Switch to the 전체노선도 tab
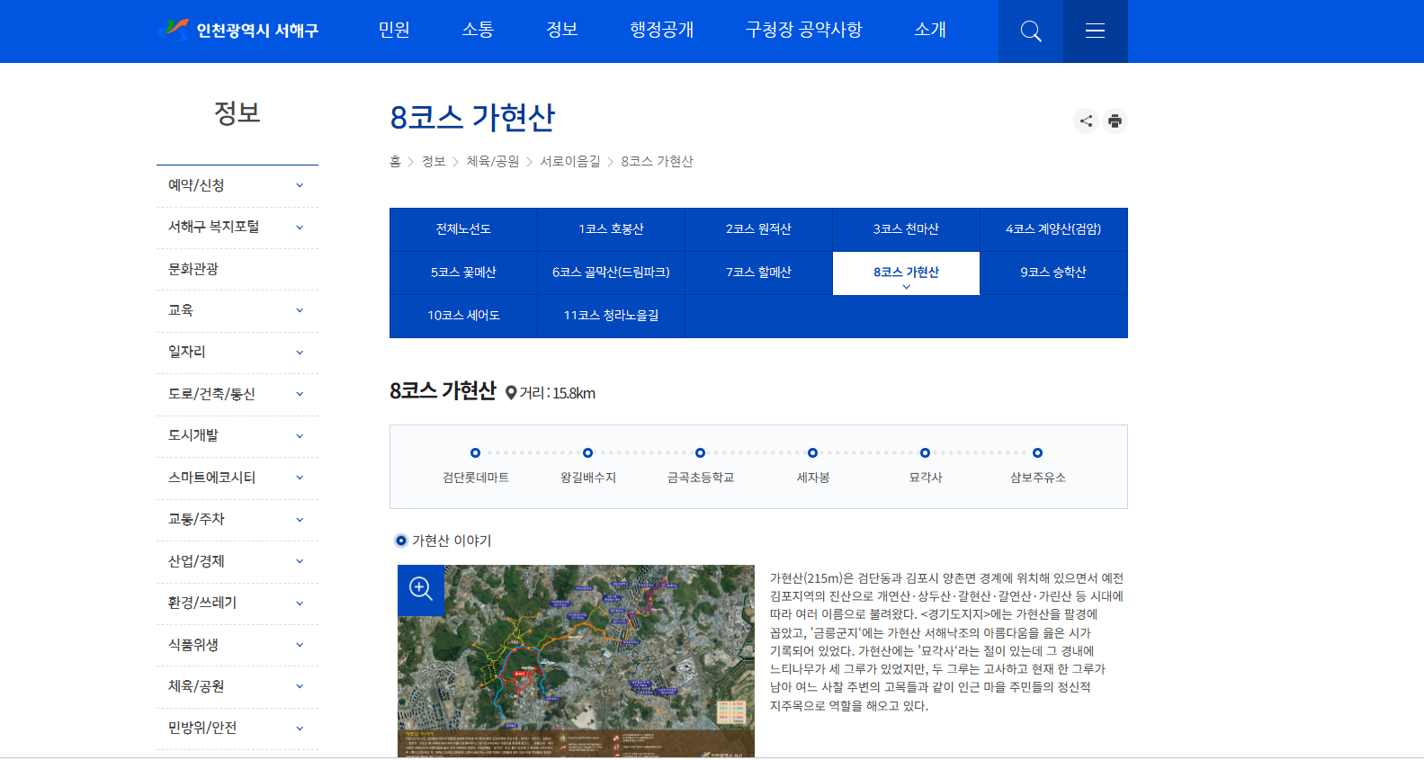Viewport: 1424px width, 760px height. (463, 229)
